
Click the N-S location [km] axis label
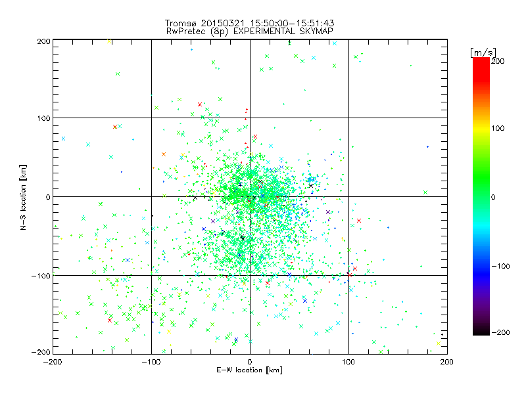point(23,197)
